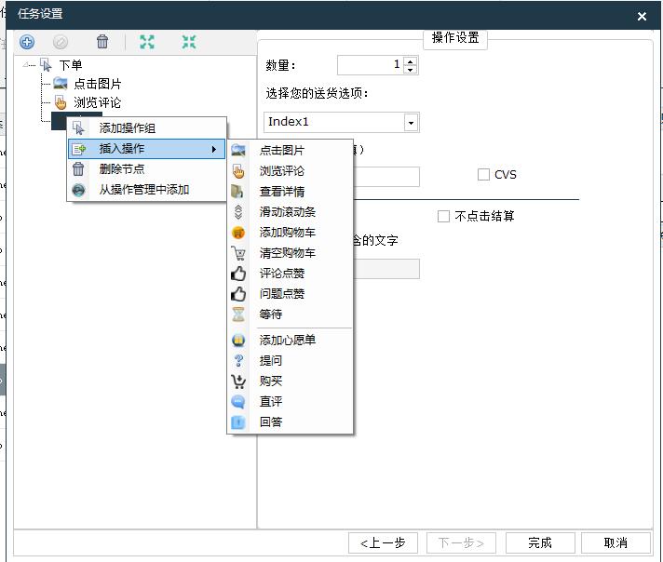Click the 插入操作 submenu arrow
The width and height of the screenshot is (663, 562).
pyautogui.click(x=214, y=149)
